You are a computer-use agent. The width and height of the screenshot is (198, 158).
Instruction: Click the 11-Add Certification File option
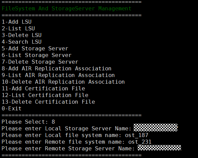[x=43, y=89]
